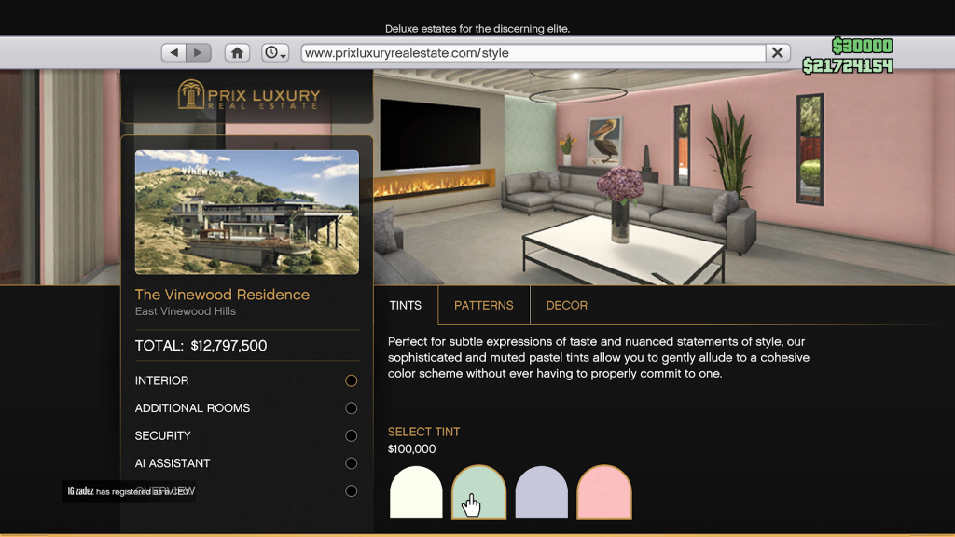Select the ADDITIONAL ROOMS radio circle
This screenshot has width=955, height=537.
[x=351, y=408]
